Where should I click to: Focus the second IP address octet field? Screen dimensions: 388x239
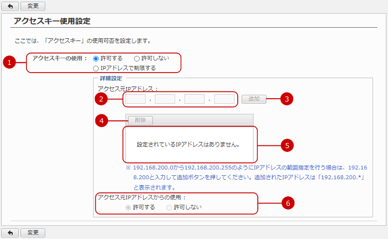point(165,99)
